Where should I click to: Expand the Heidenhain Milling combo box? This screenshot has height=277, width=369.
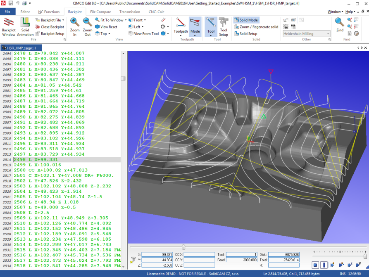328,34
